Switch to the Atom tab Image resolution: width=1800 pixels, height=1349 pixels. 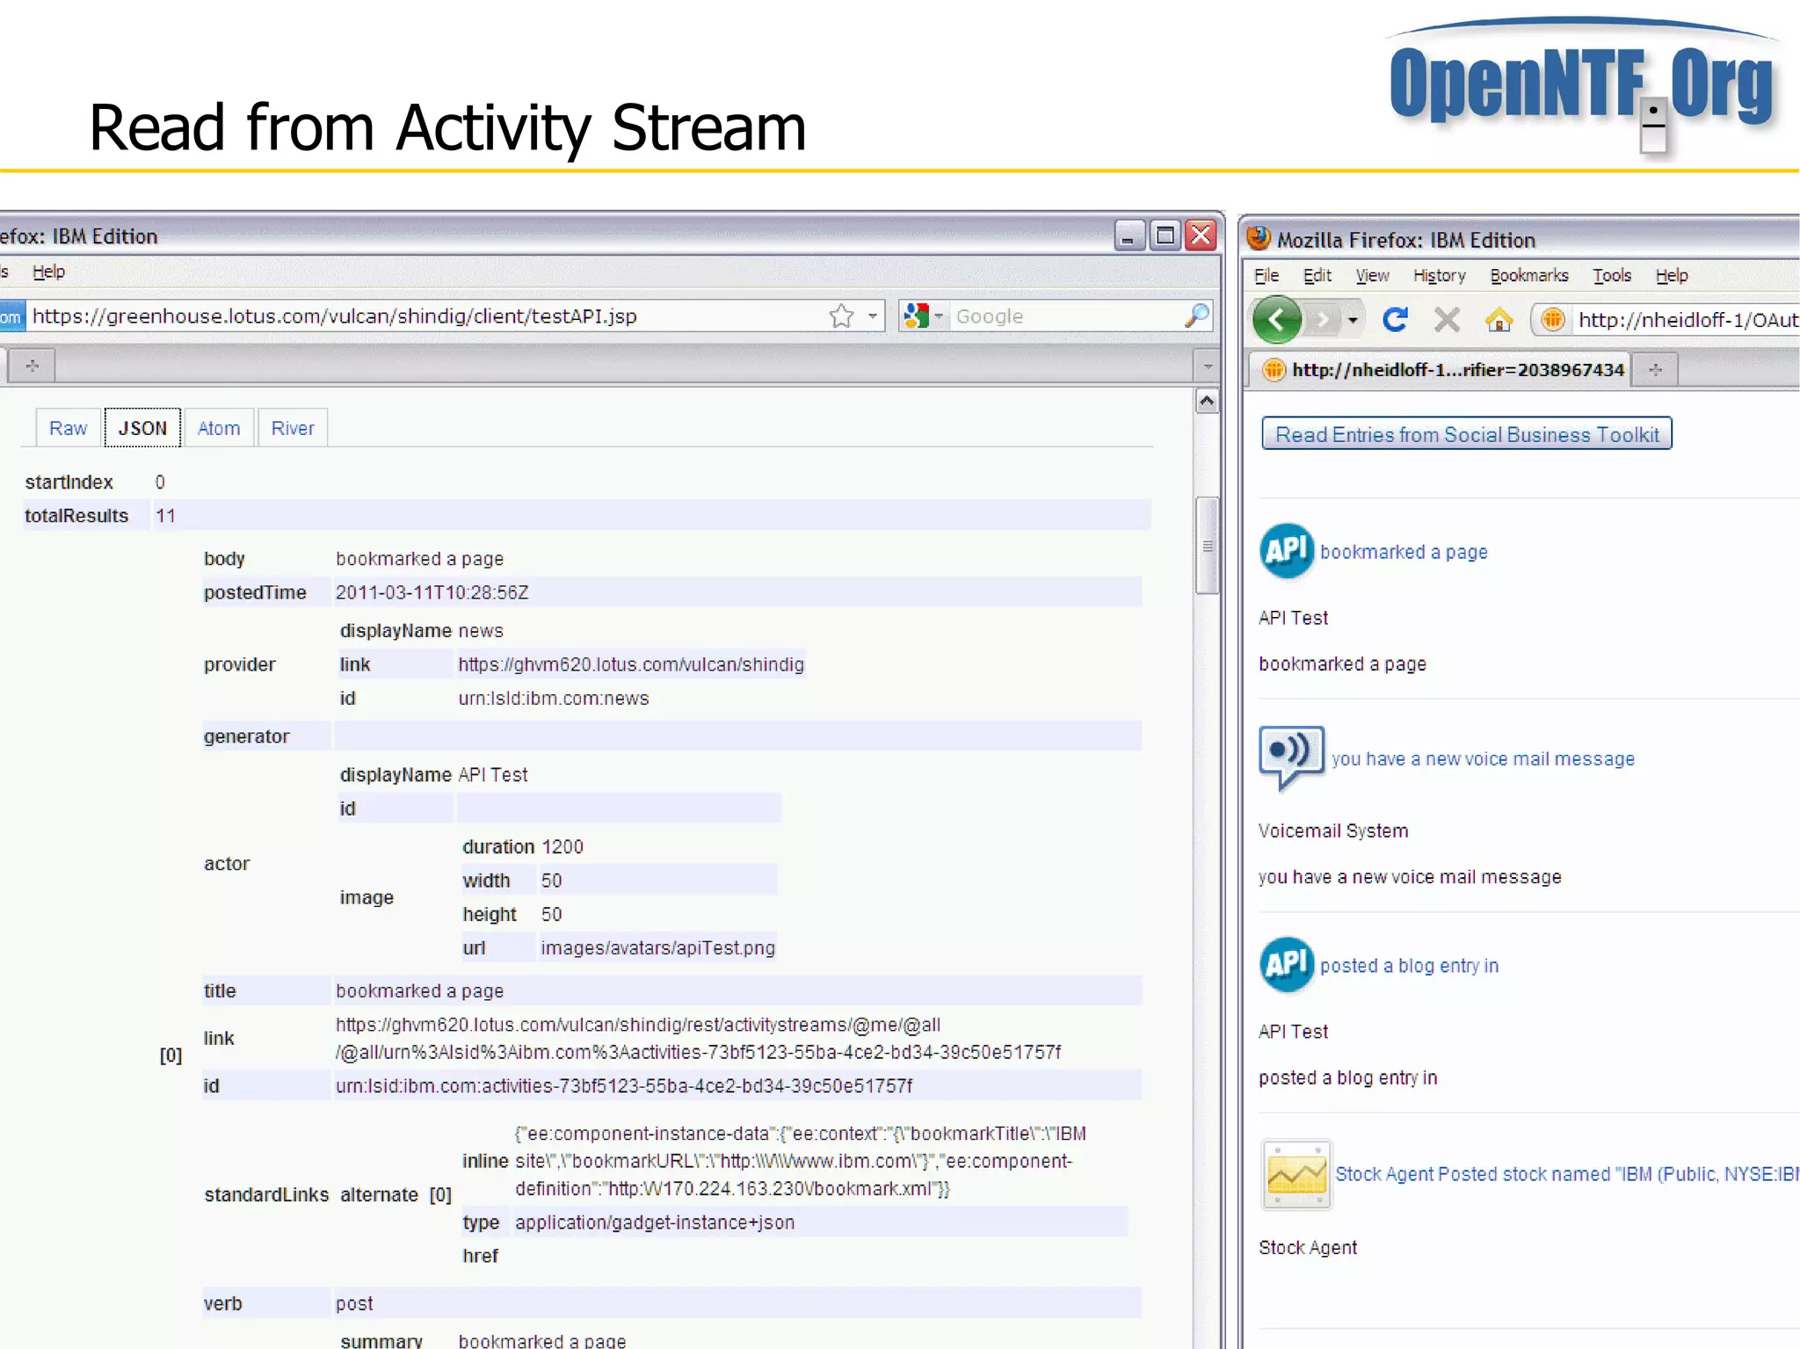click(x=219, y=428)
